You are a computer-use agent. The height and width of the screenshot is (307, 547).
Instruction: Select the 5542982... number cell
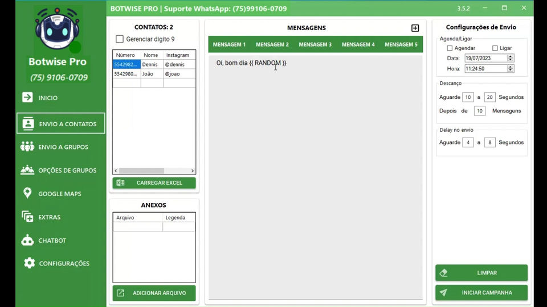coord(126,64)
